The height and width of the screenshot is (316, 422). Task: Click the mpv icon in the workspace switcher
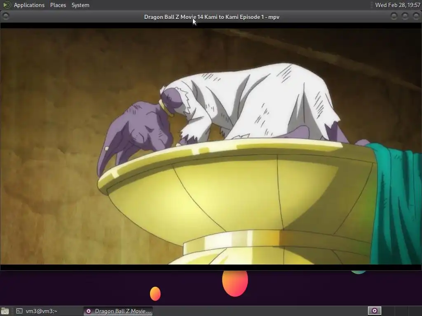point(374,311)
